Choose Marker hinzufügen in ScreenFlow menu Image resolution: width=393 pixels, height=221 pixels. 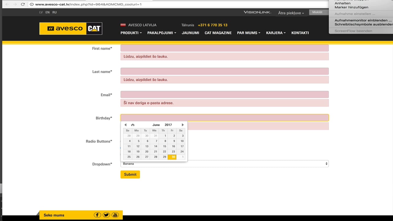(351, 7)
